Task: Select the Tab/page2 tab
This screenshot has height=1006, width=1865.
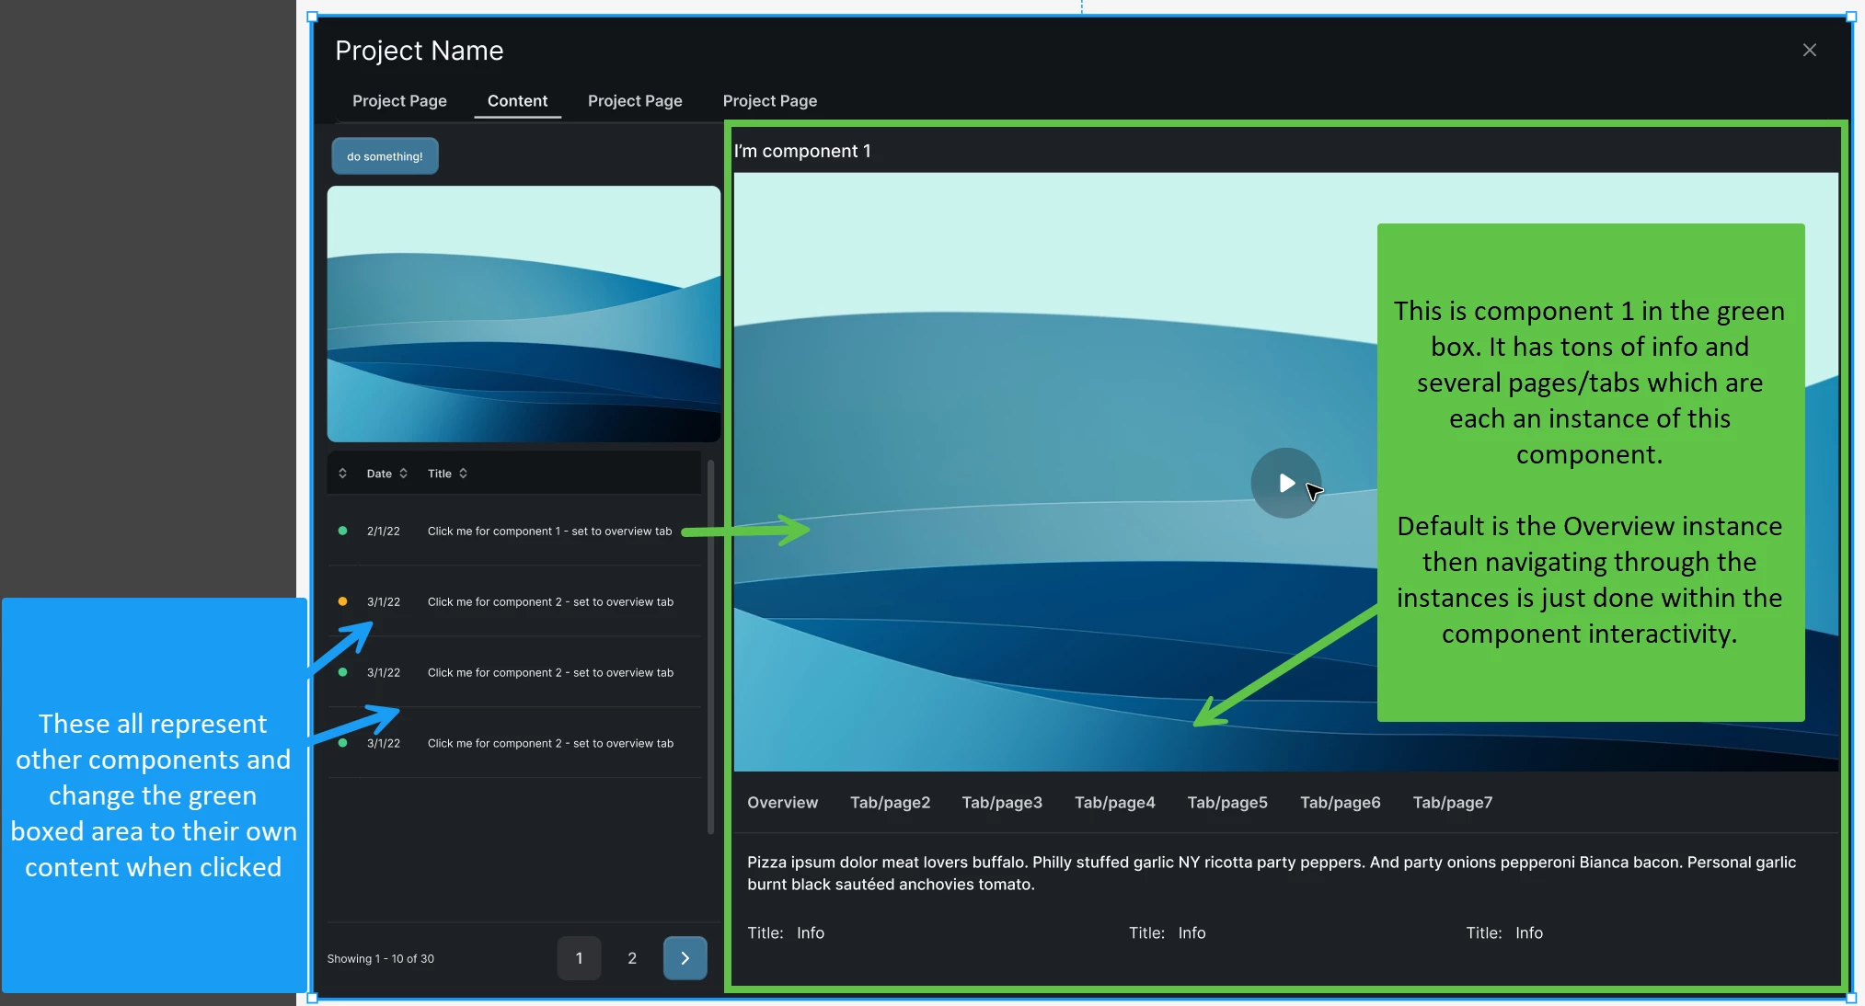Action: click(x=890, y=803)
